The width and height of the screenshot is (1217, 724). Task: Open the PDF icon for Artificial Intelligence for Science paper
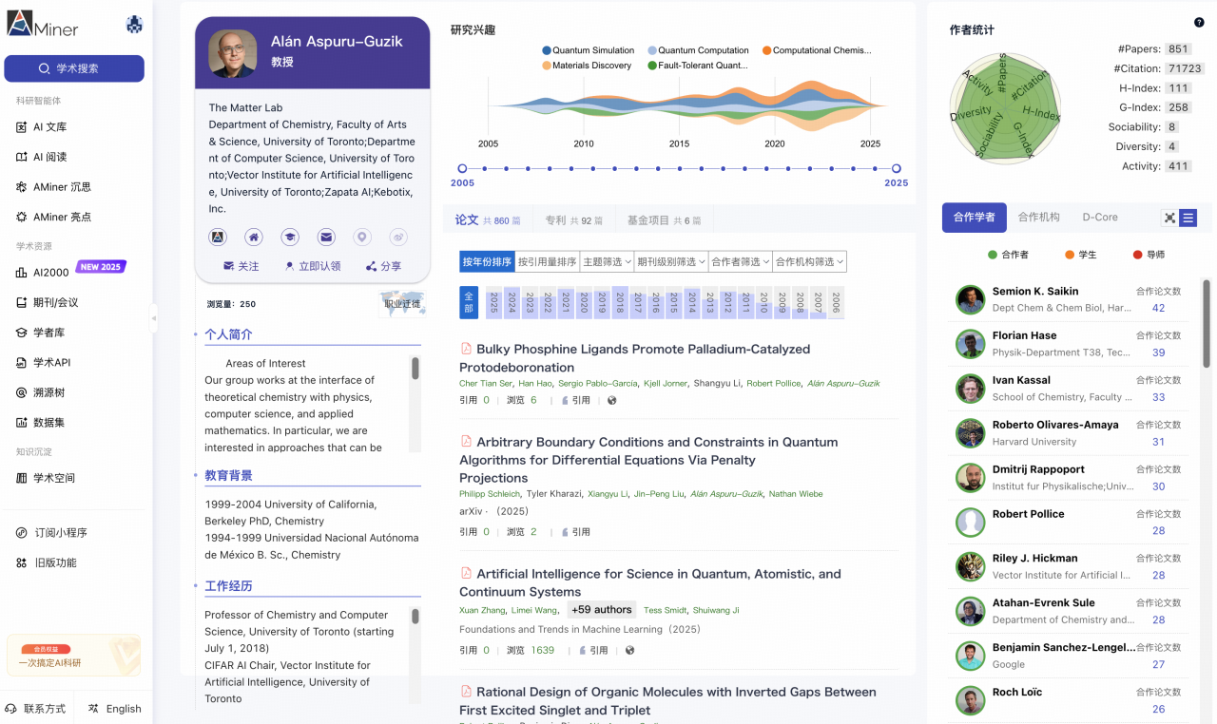tap(466, 574)
